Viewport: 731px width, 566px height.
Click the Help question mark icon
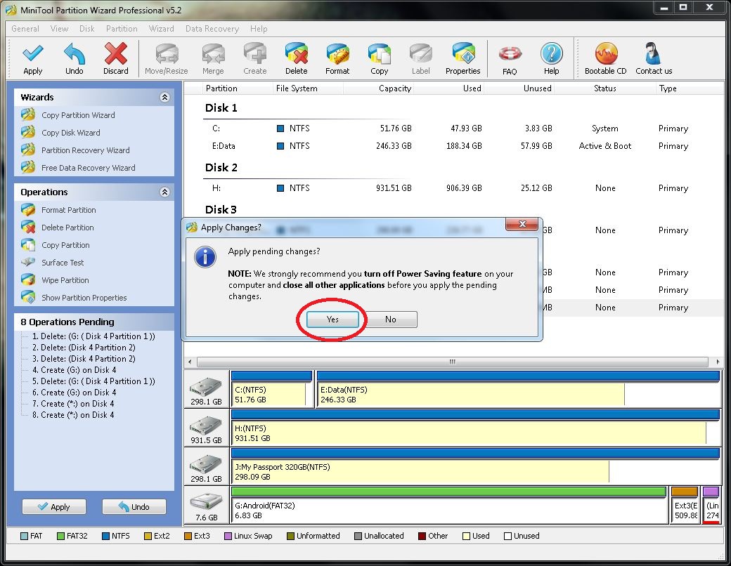[x=552, y=59]
